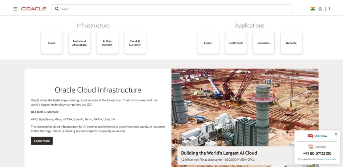Click the search magnifier icon
The height and width of the screenshot is (167, 343).
pos(57,9)
